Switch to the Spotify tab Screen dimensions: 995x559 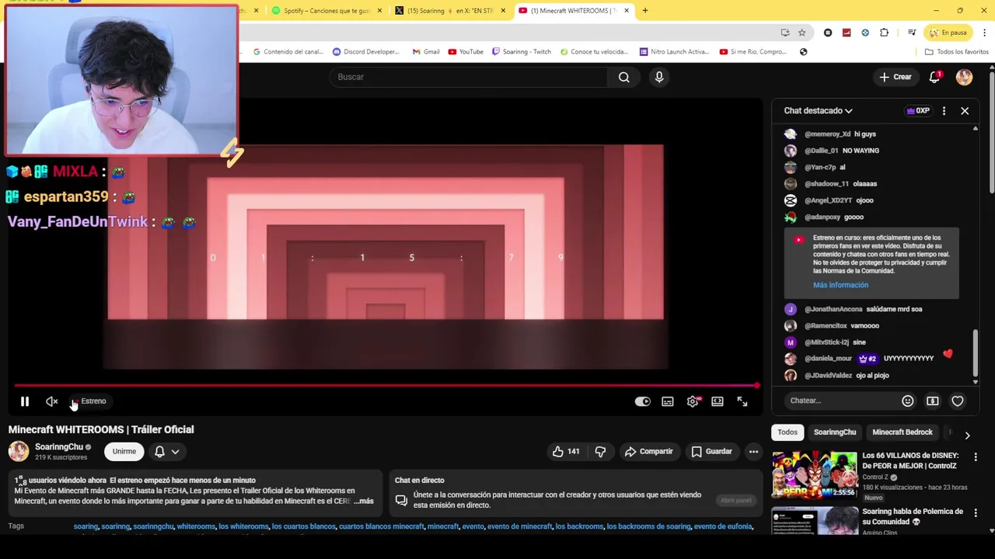[x=325, y=11]
